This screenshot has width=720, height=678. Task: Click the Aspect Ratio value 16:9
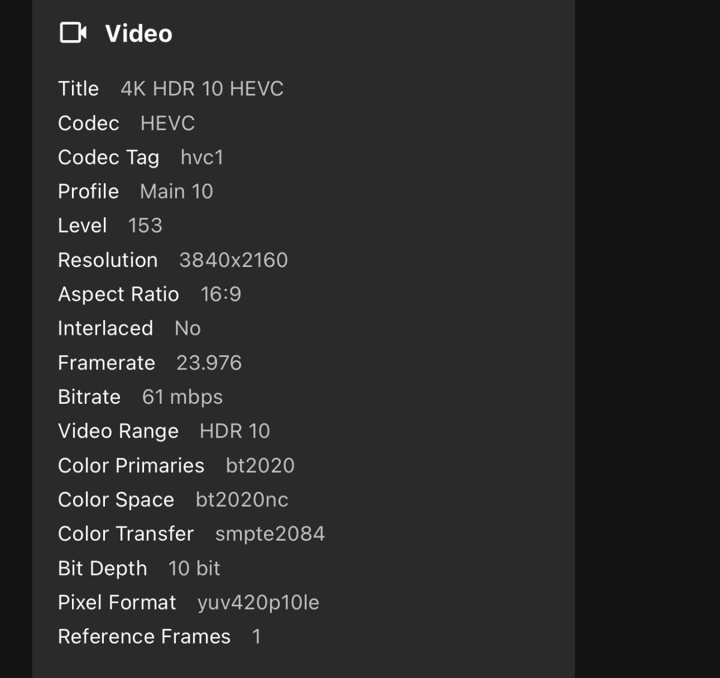221,294
